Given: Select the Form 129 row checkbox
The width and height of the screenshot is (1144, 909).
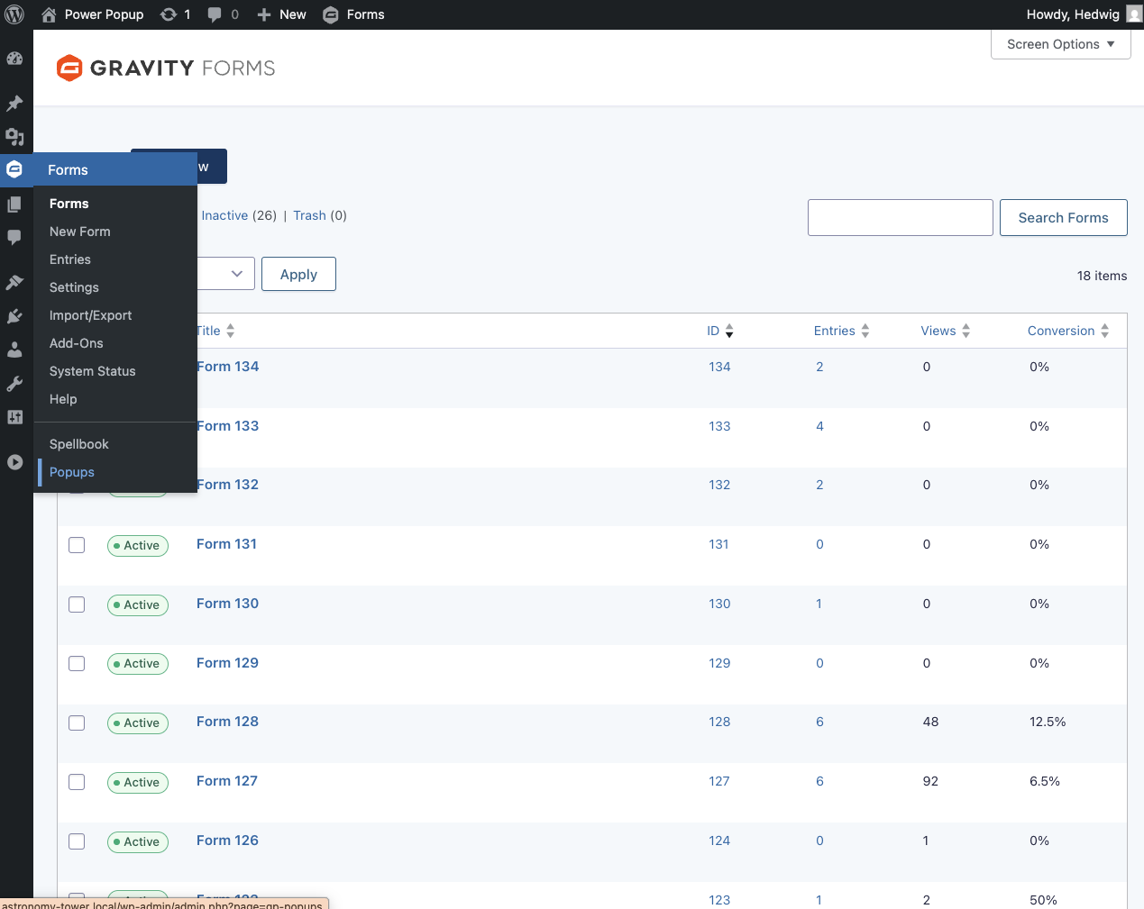Looking at the screenshot, I should (77, 664).
